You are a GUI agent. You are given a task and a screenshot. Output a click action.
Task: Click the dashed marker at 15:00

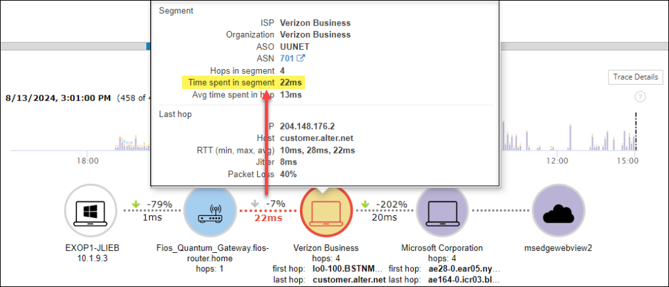click(x=636, y=132)
